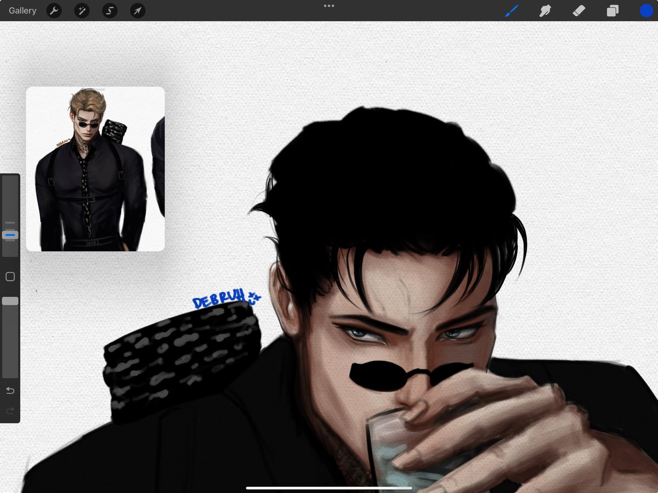
Task: Open the Gallery view
Action: (22, 10)
